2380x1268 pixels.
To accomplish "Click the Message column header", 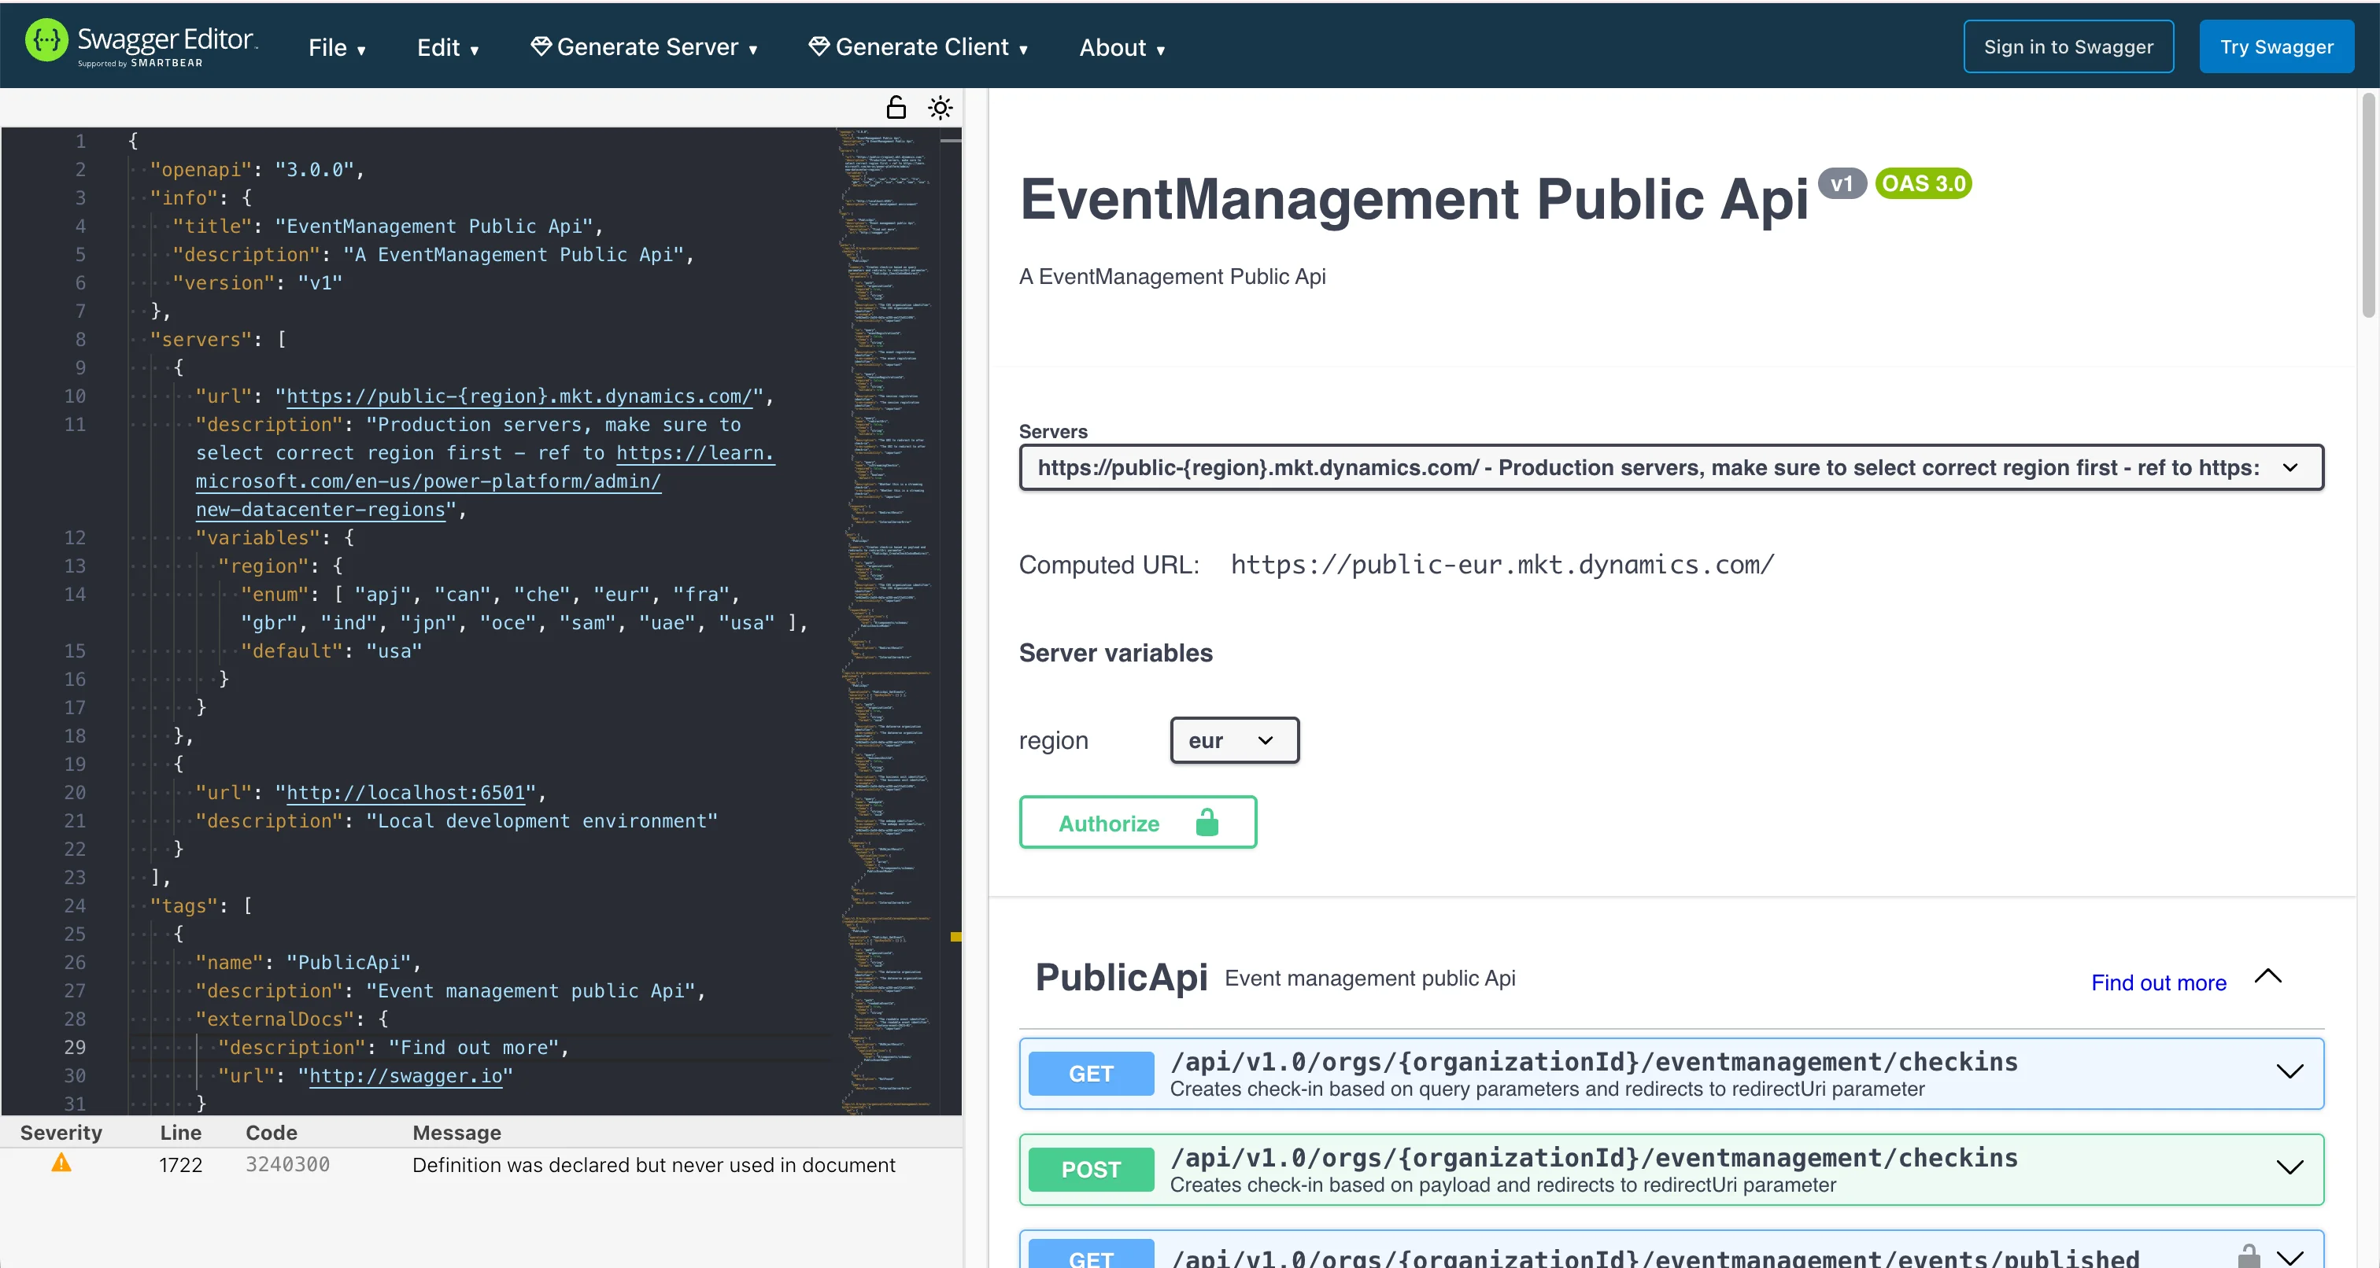I will tap(456, 1132).
